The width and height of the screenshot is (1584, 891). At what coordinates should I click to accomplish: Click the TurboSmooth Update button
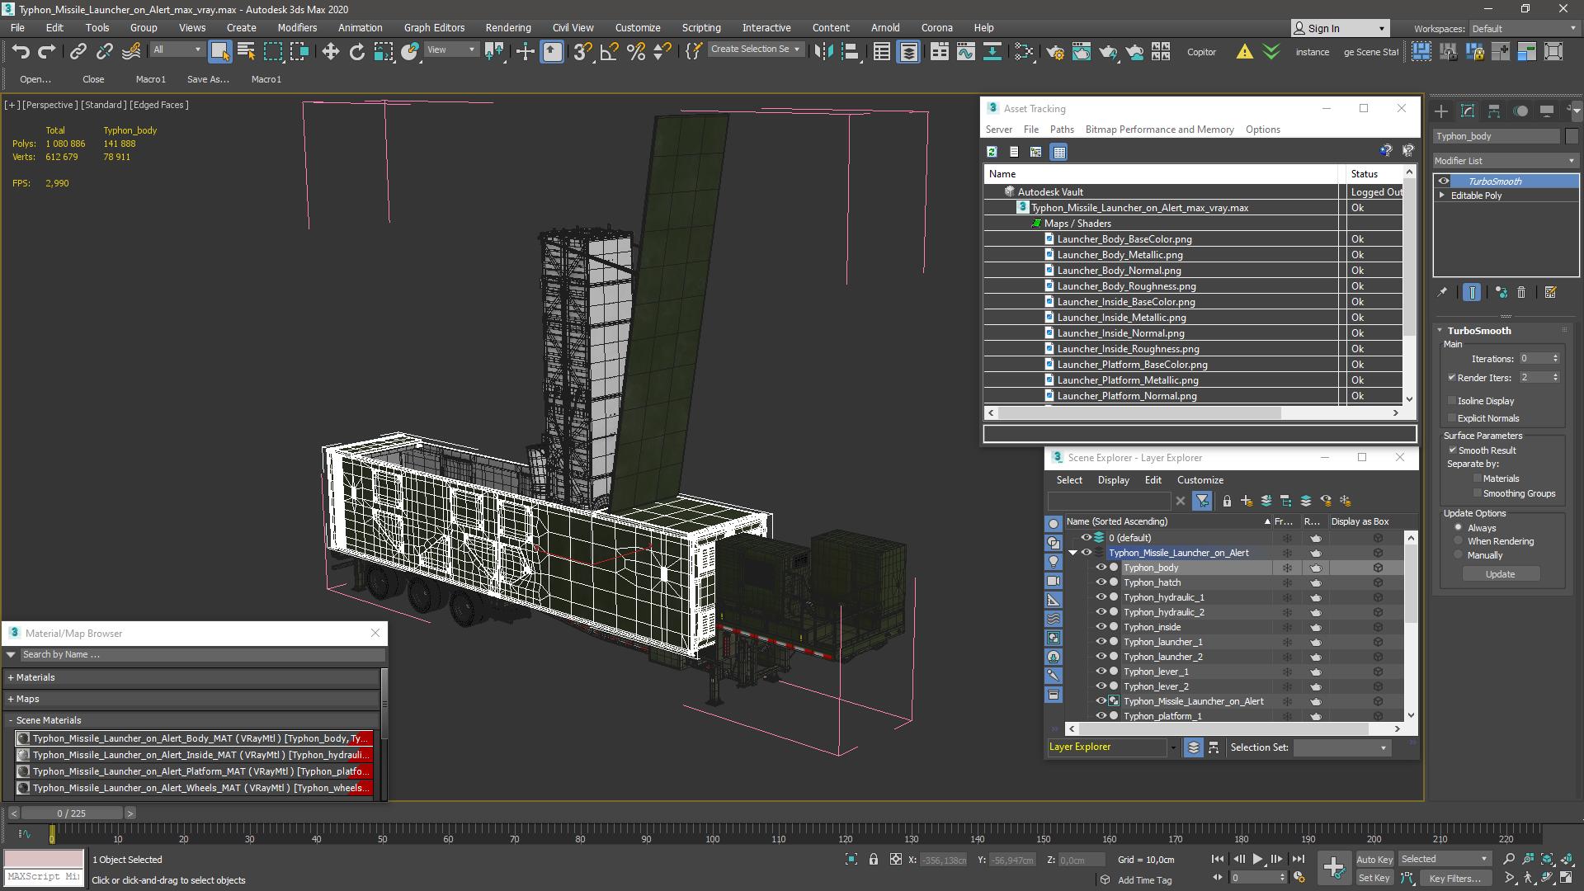[1500, 574]
